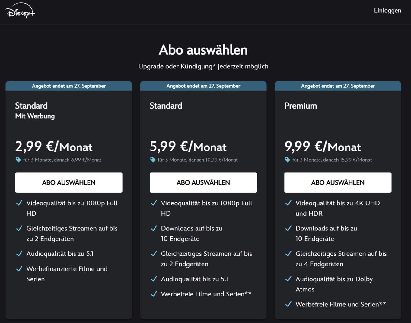Choose the 5,99 € Standard ABO AUSWÄHLEN button
The width and height of the screenshot is (411, 323).
(x=203, y=182)
